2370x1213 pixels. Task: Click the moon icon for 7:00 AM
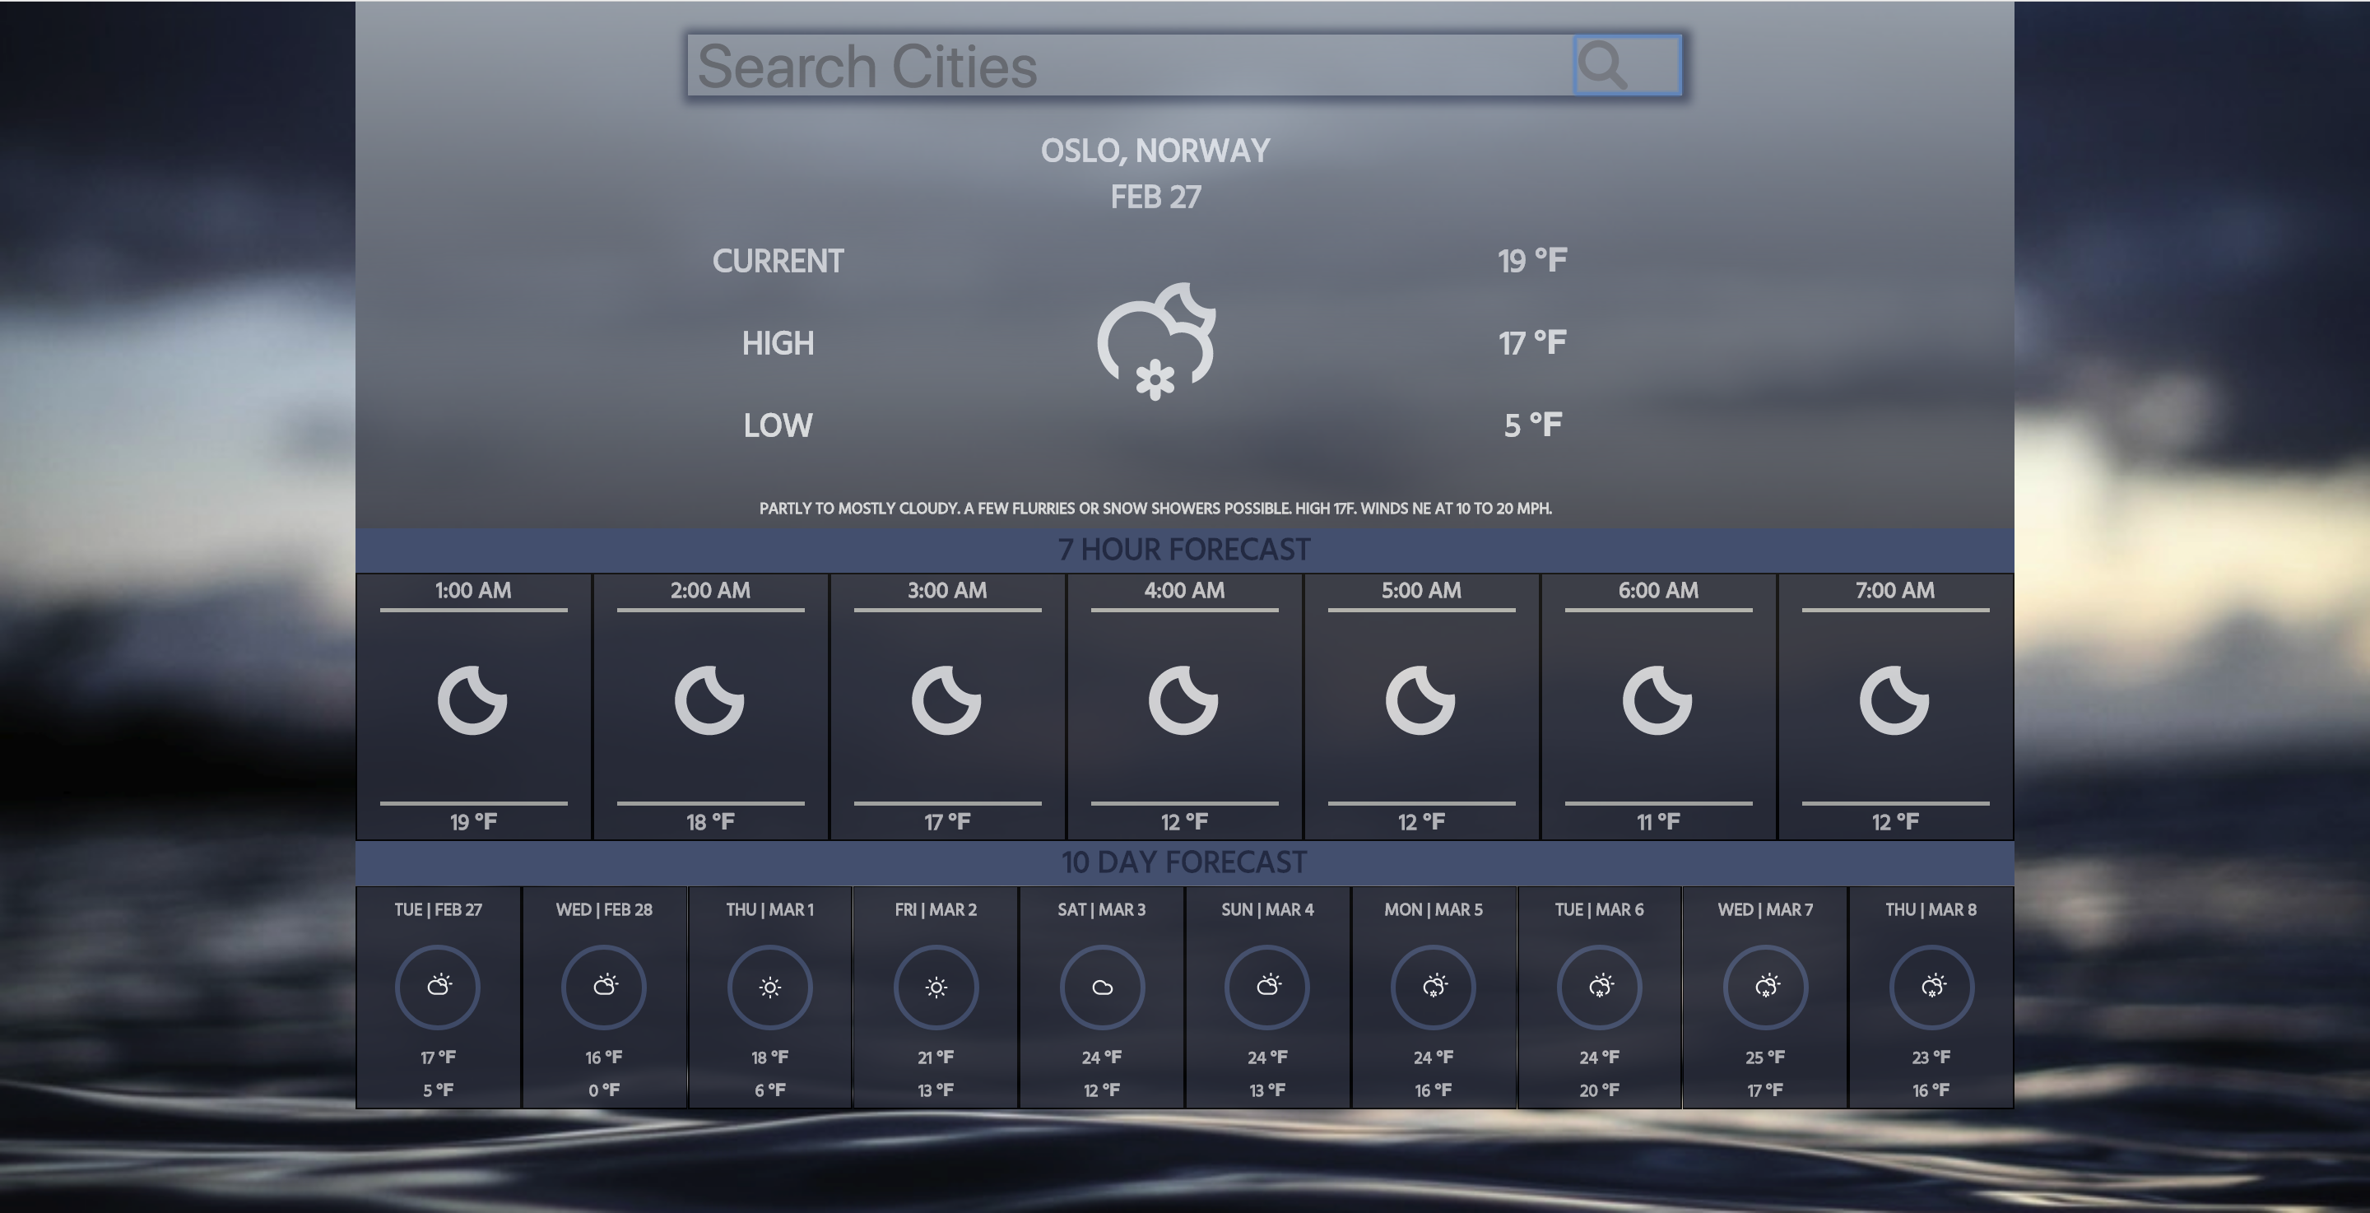[1894, 700]
